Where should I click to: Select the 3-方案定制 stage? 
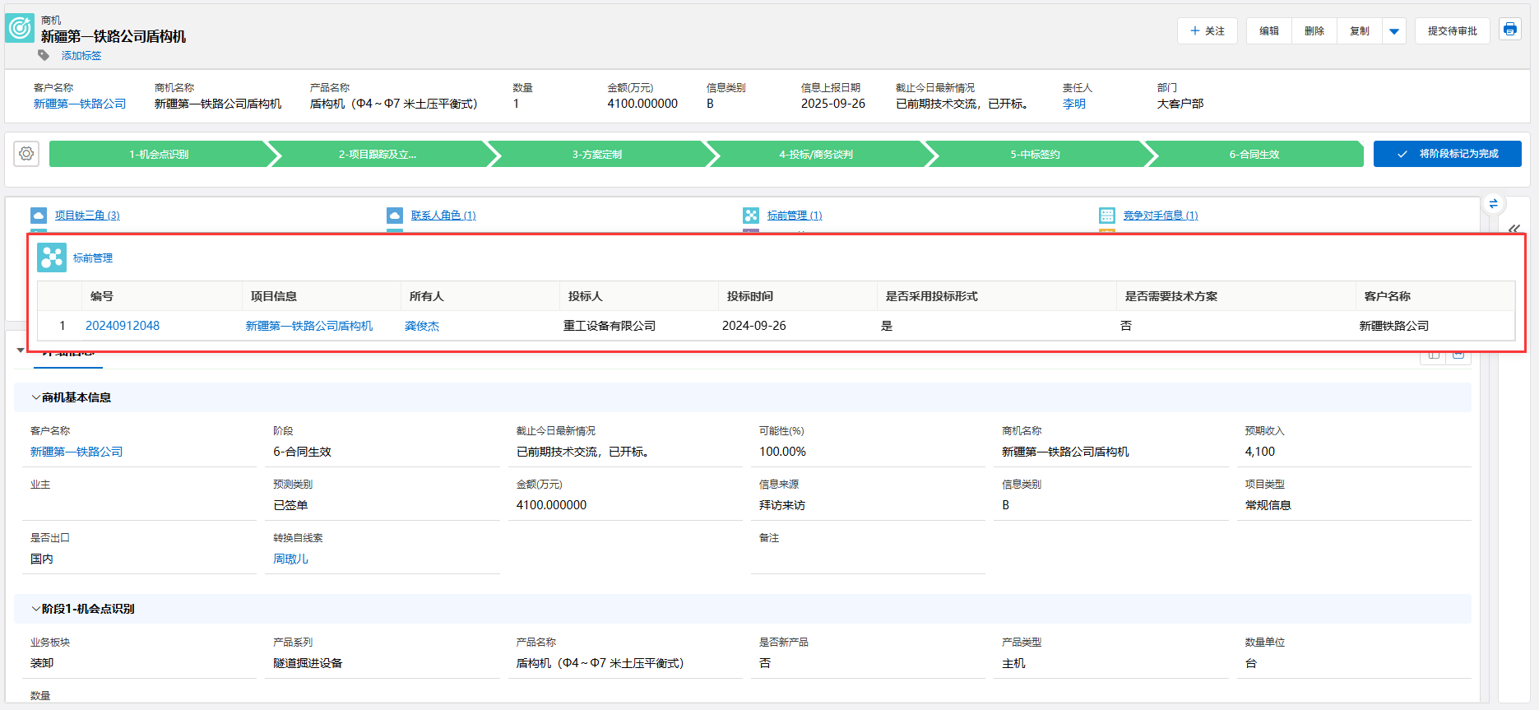point(597,154)
